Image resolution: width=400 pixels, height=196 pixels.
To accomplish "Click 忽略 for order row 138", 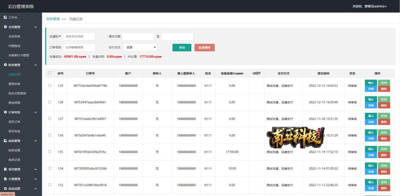I will click(x=371, y=105).
